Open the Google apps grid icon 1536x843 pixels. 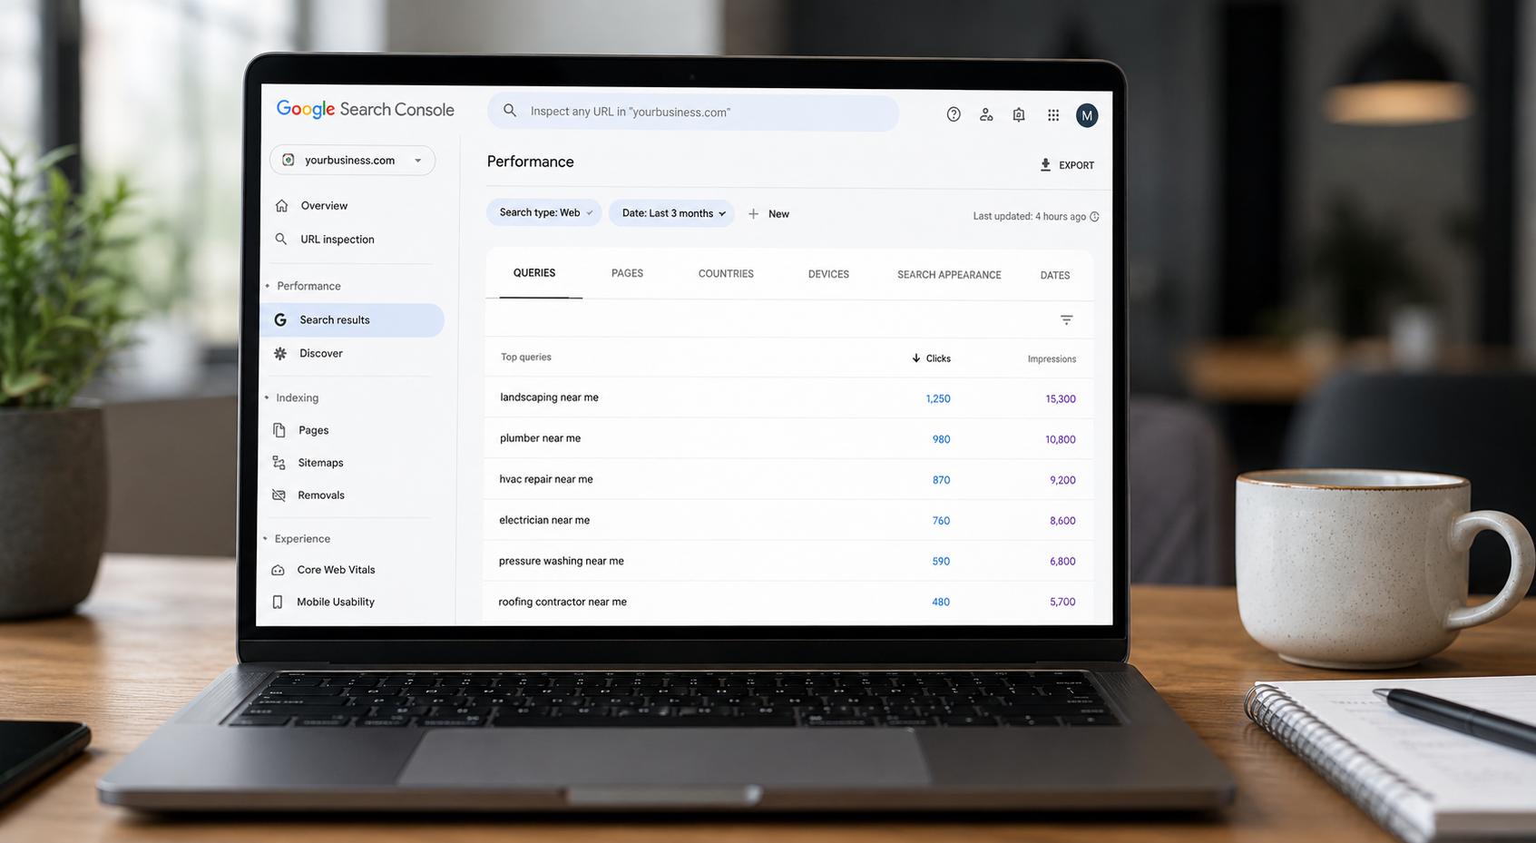coord(1053,115)
